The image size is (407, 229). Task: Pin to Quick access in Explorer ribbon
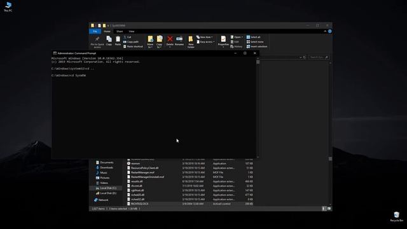click(97, 42)
